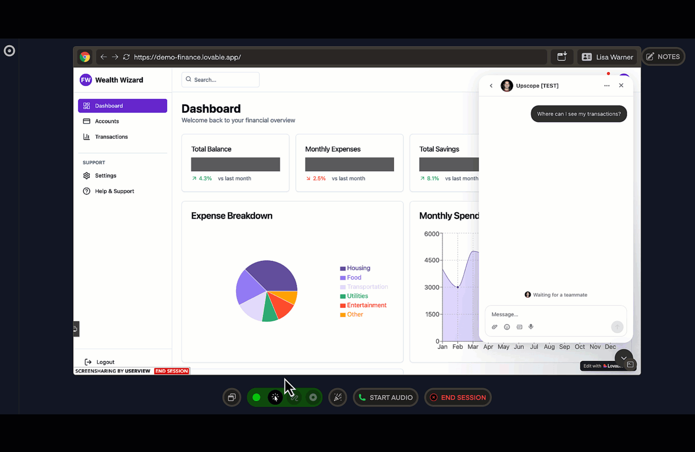This screenshot has height=452, width=695.
Task: Toggle the click control mode button
Action: tap(275, 398)
